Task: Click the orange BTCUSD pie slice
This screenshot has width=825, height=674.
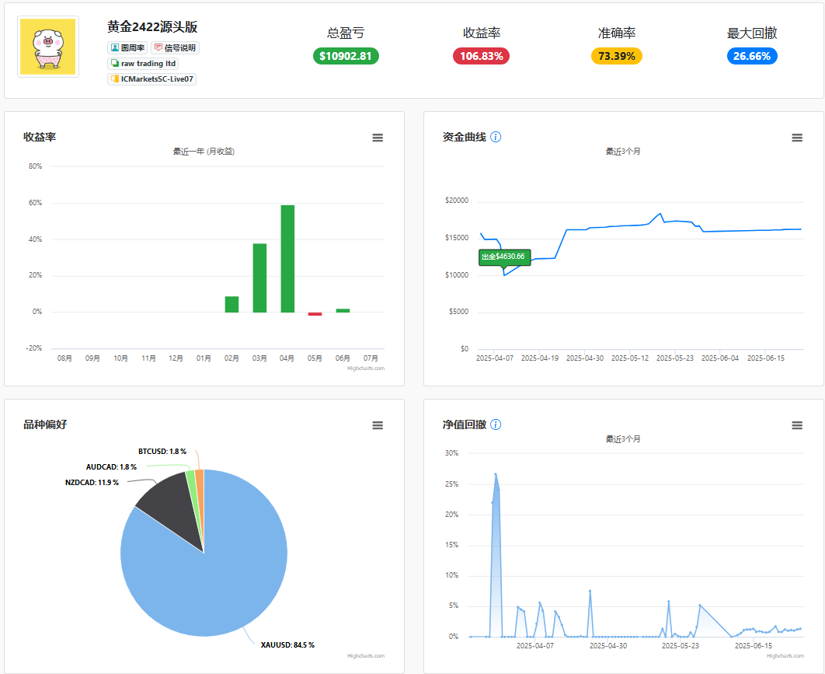Action: click(200, 487)
